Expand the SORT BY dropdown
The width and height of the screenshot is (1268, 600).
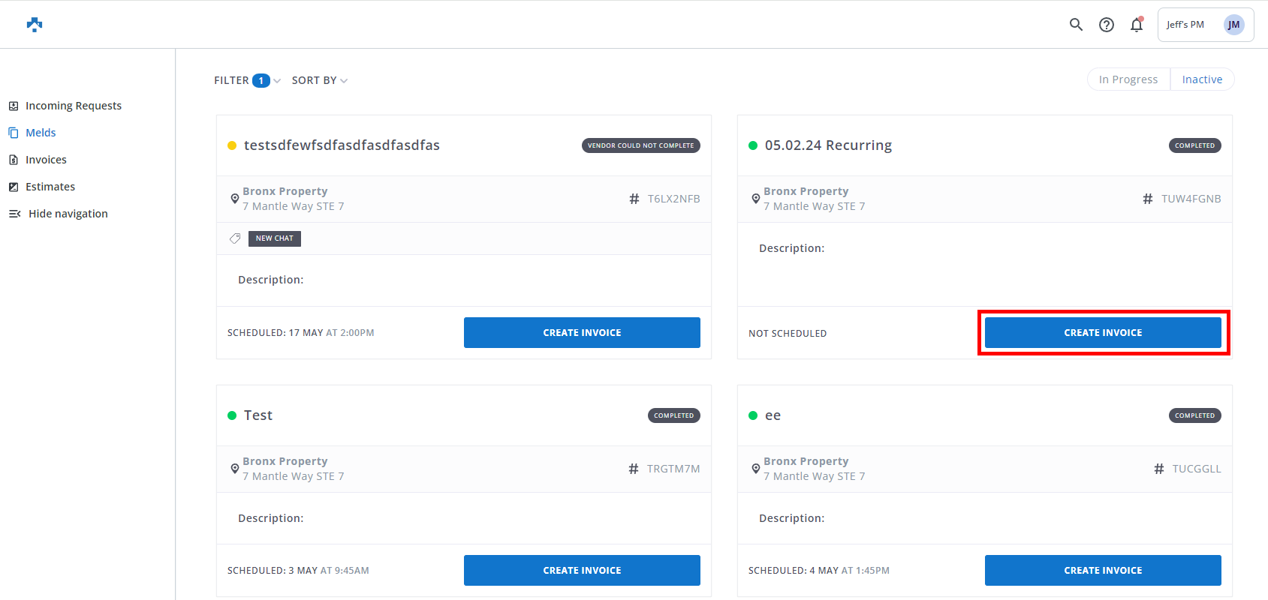[319, 80]
